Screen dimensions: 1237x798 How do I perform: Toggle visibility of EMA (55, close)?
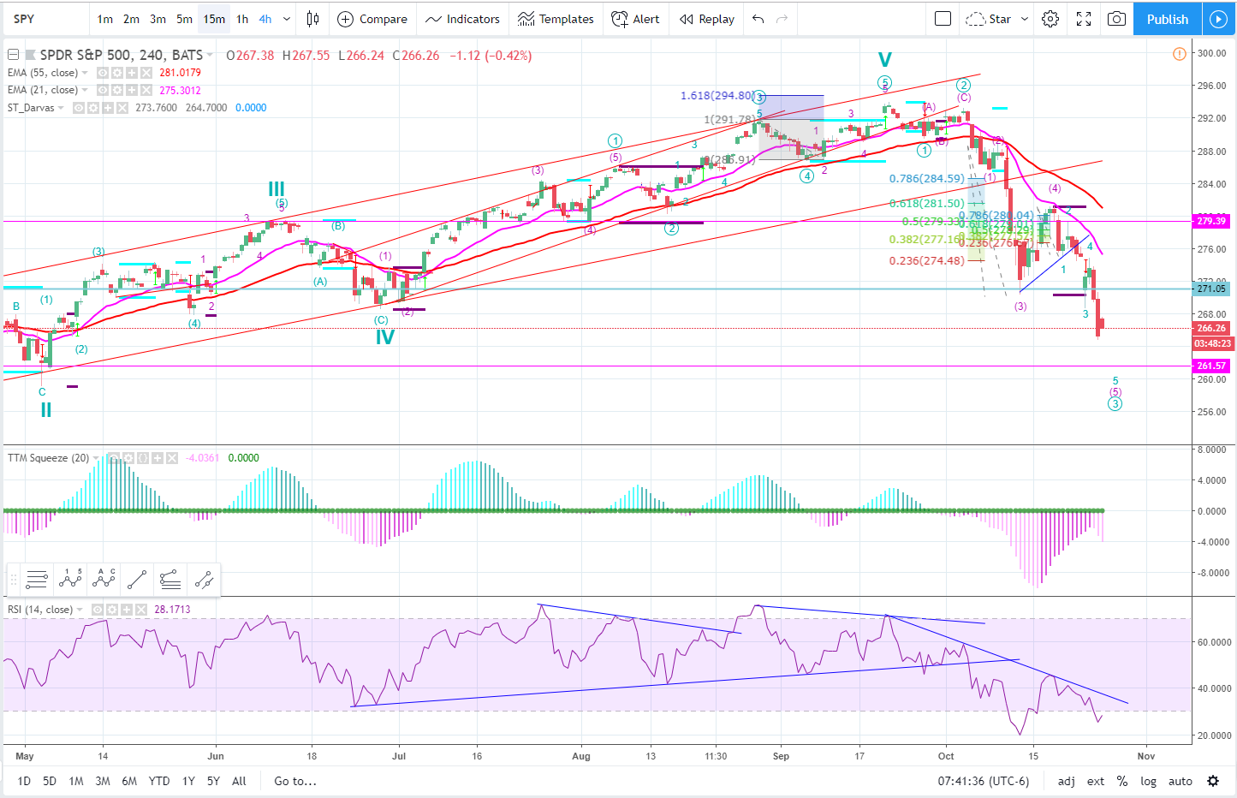coord(103,73)
